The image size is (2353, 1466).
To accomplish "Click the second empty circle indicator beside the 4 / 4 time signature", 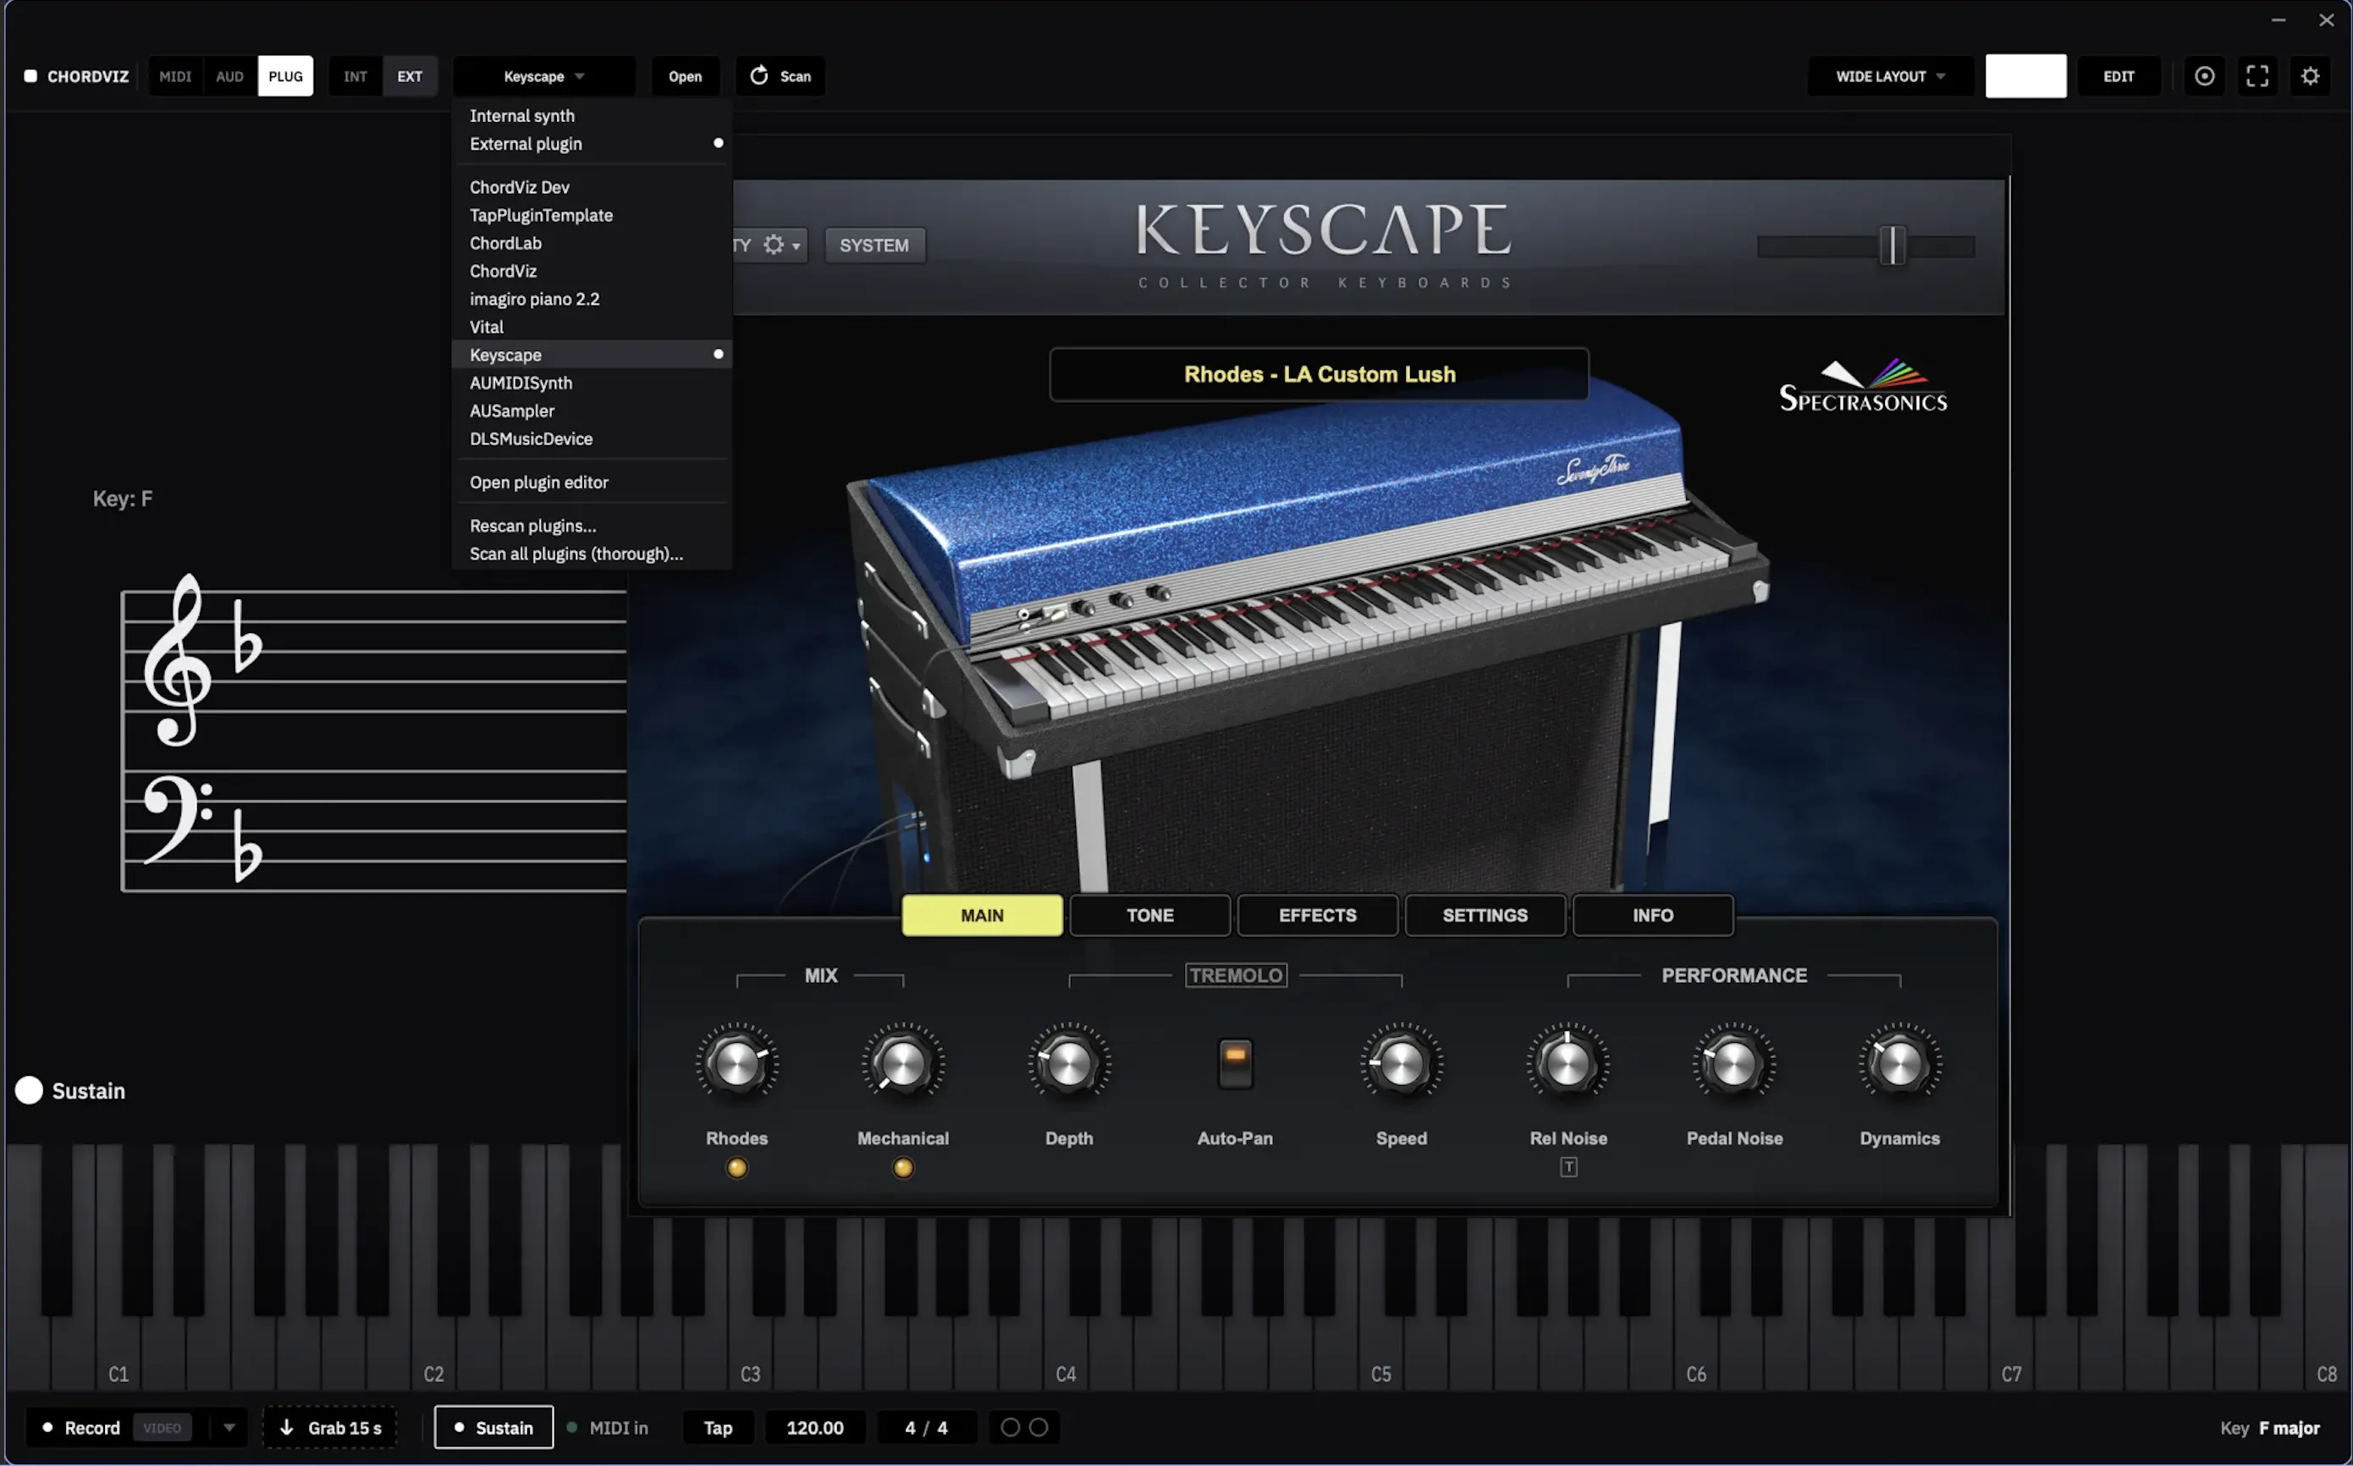I will tap(1039, 1427).
